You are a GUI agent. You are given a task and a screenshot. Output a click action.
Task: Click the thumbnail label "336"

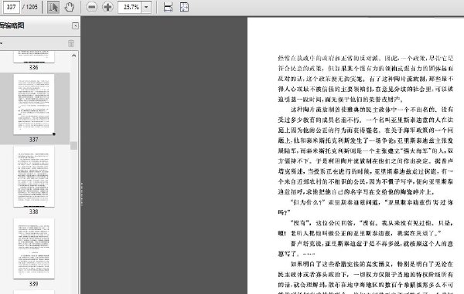34,67
